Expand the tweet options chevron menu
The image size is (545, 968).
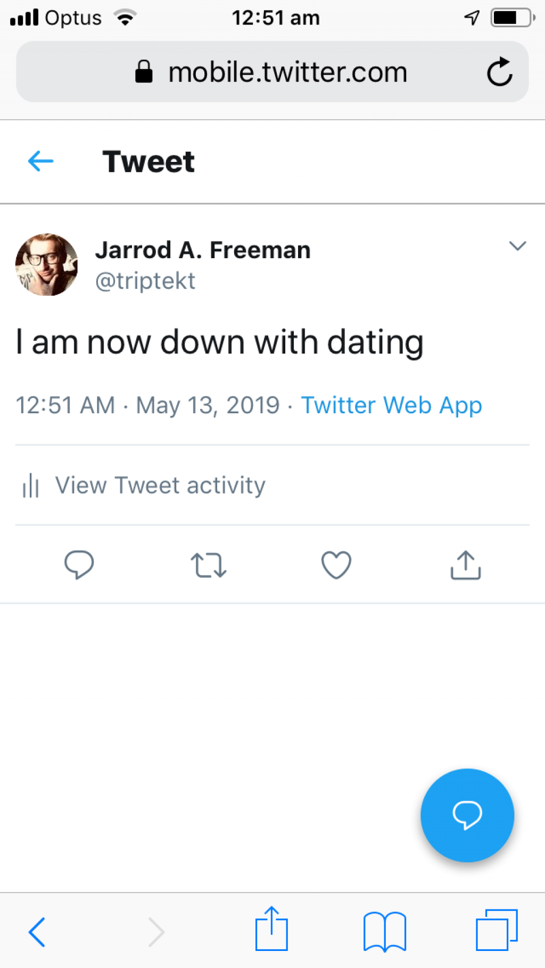click(x=517, y=245)
